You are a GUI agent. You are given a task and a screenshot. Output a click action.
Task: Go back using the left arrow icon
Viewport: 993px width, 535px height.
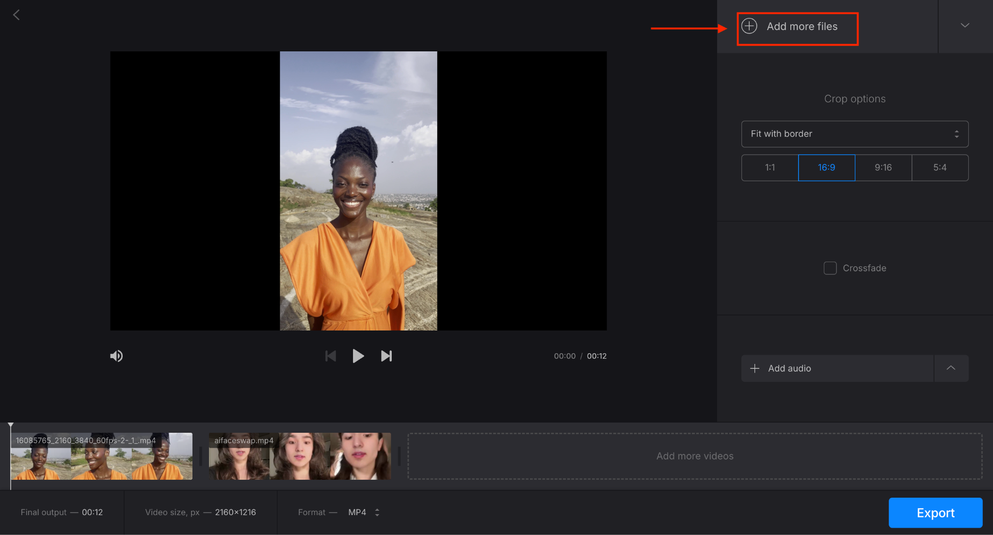16,15
